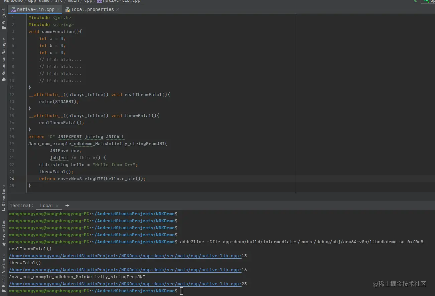Click the jobject parameter on line 21

point(59,158)
